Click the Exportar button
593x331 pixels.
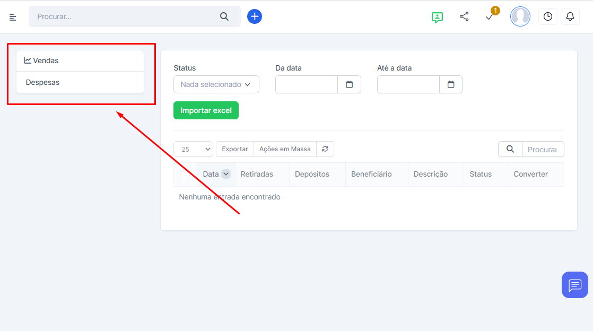point(234,149)
